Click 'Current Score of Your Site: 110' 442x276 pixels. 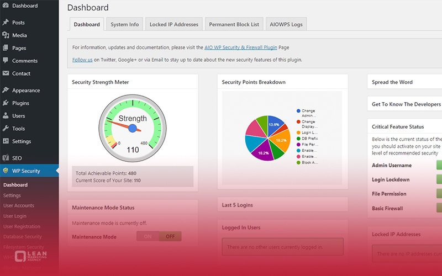tap(108, 181)
